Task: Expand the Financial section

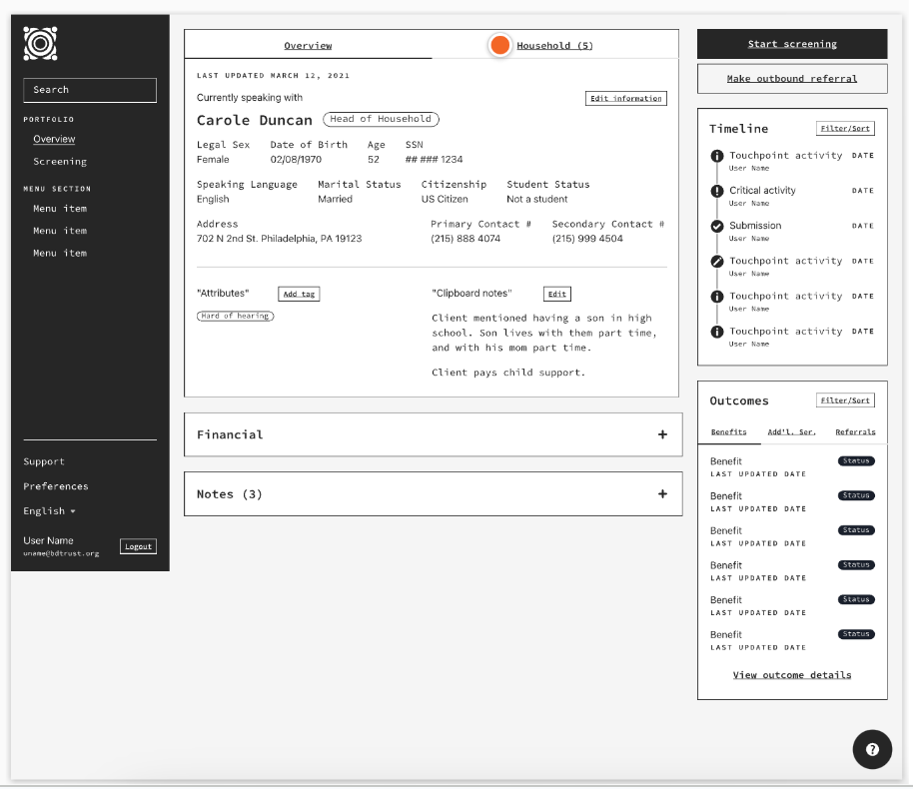Action: click(x=661, y=434)
